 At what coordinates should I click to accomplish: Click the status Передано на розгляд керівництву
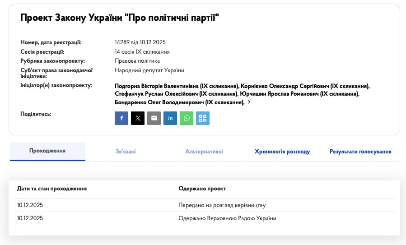[222, 205]
